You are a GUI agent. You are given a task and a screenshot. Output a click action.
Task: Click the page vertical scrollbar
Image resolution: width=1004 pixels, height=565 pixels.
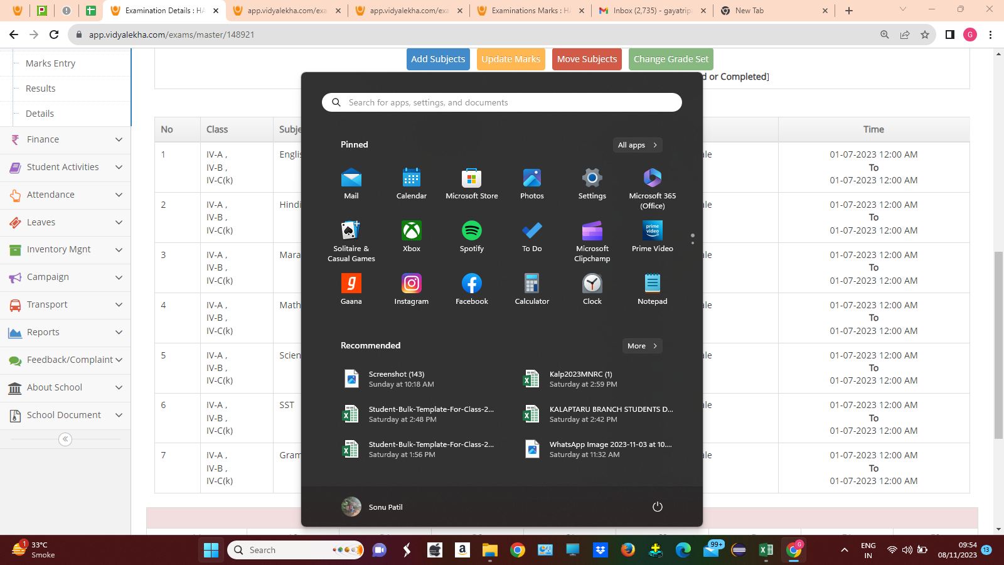(x=998, y=345)
